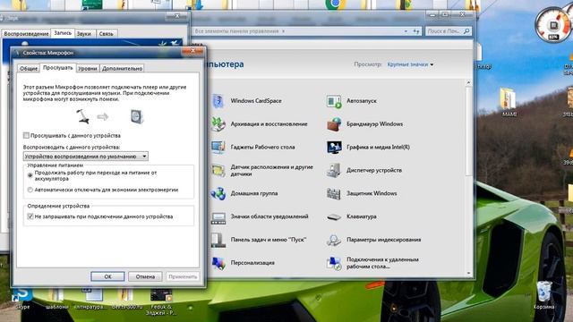Switch to the Уровни tab

coord(88,68)
